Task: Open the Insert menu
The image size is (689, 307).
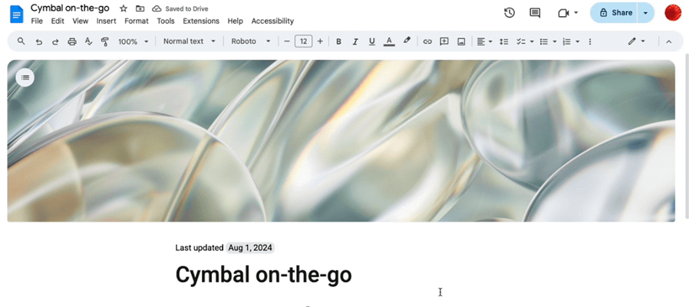Action: [106, 21]
